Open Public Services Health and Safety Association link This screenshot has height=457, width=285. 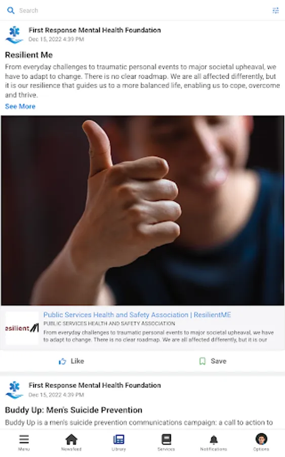click(x=137, y=315)
